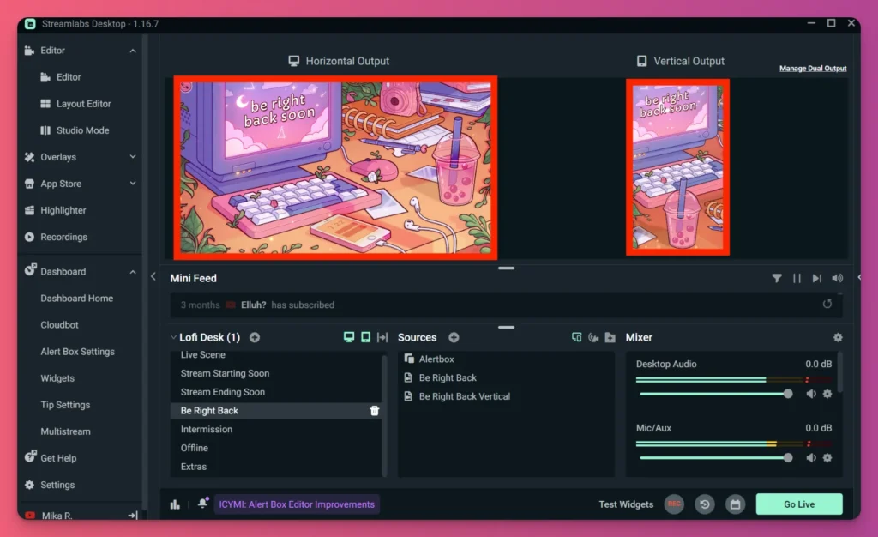
Task: Collapse the Lofi Desk scene collection
Action: click(x=174, y=337)
